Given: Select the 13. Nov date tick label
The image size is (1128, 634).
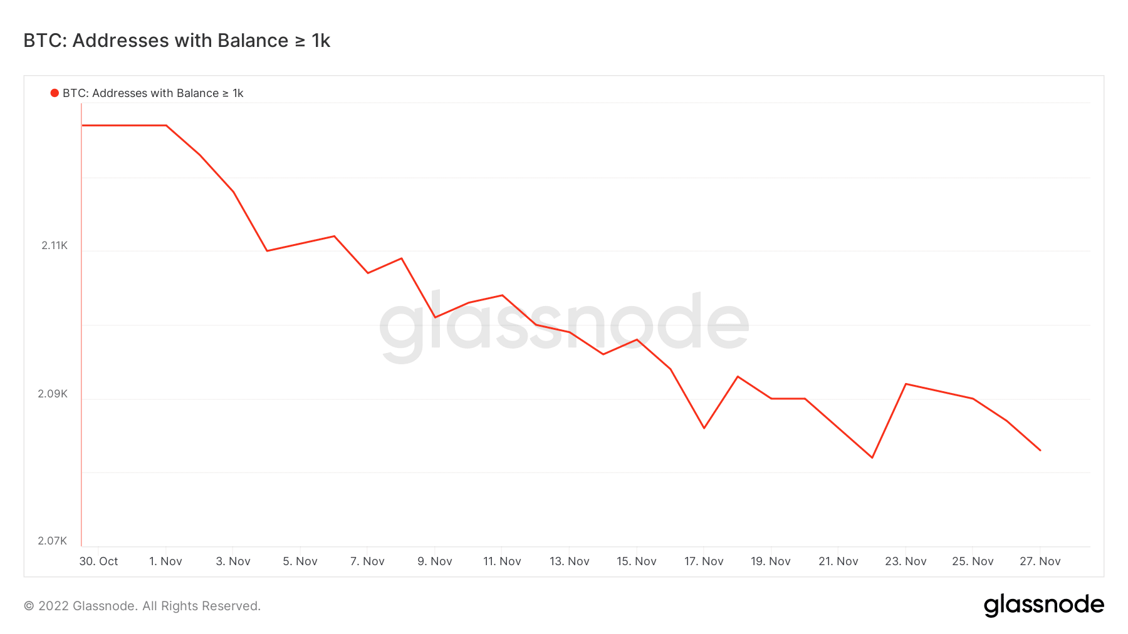Looking at the screenshot, I should pyautogui.click(x=570, y=561).
